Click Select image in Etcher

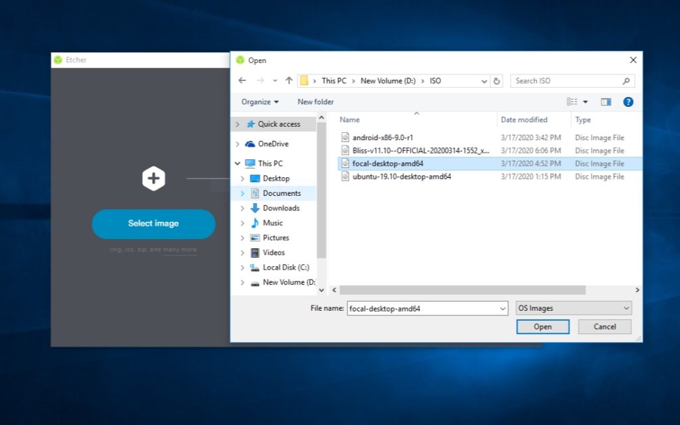(x=153, y=223)
